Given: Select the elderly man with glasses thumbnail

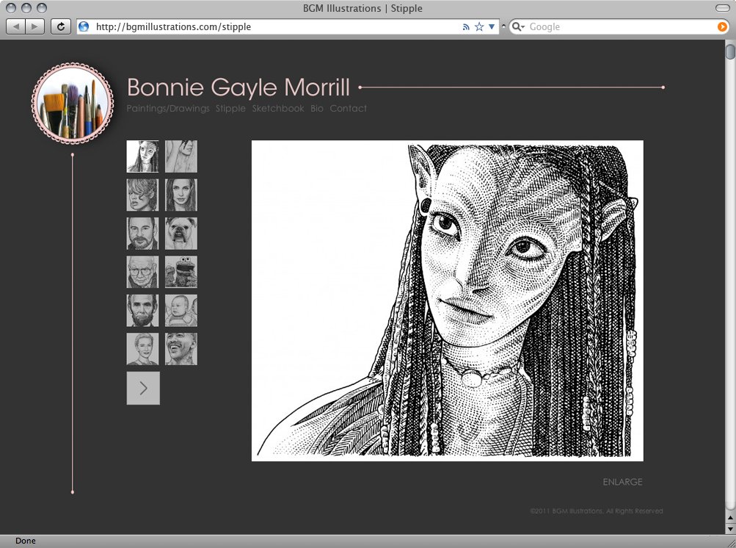Looking at the screenshot, I should 142,272.
